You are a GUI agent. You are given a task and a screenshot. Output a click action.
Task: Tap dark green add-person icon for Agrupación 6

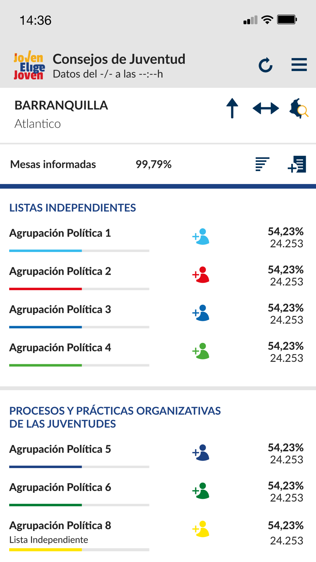pyautogui.click(x=201, y=491)
